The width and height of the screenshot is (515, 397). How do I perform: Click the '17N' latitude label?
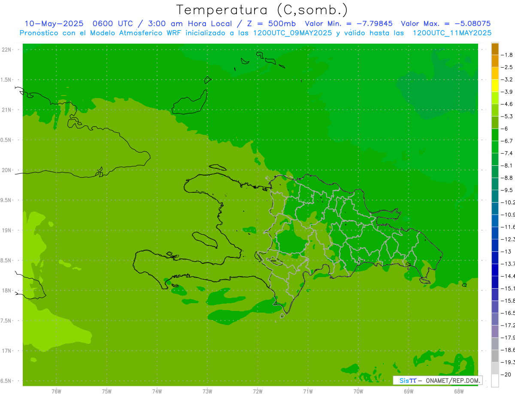6,351
